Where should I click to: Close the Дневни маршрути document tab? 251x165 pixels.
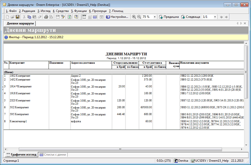(245, 23)
